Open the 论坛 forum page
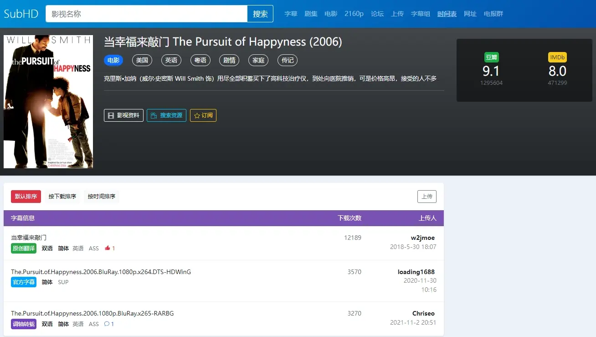 pos(377,14)
